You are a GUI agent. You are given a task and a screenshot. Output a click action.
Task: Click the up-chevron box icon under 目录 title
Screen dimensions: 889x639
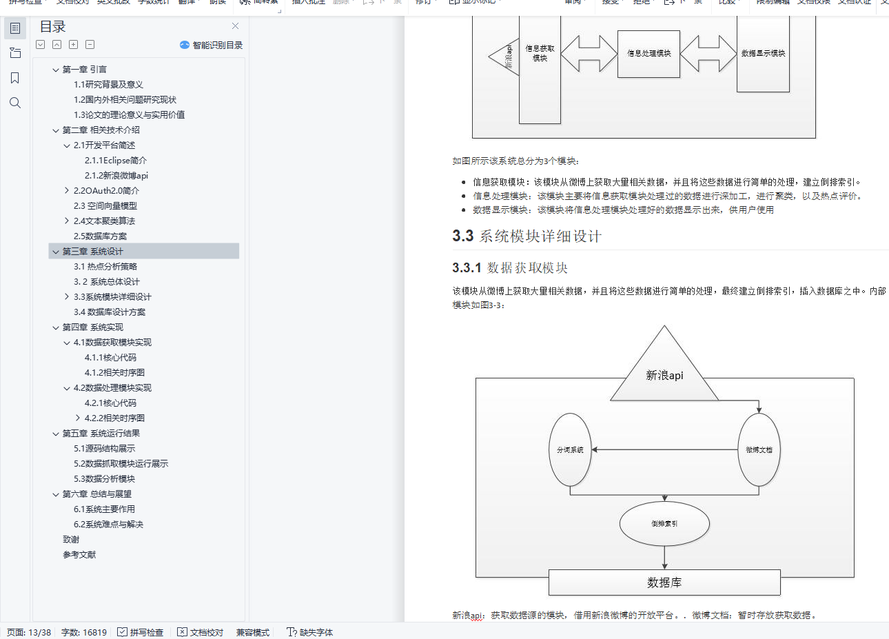[57, 45]
